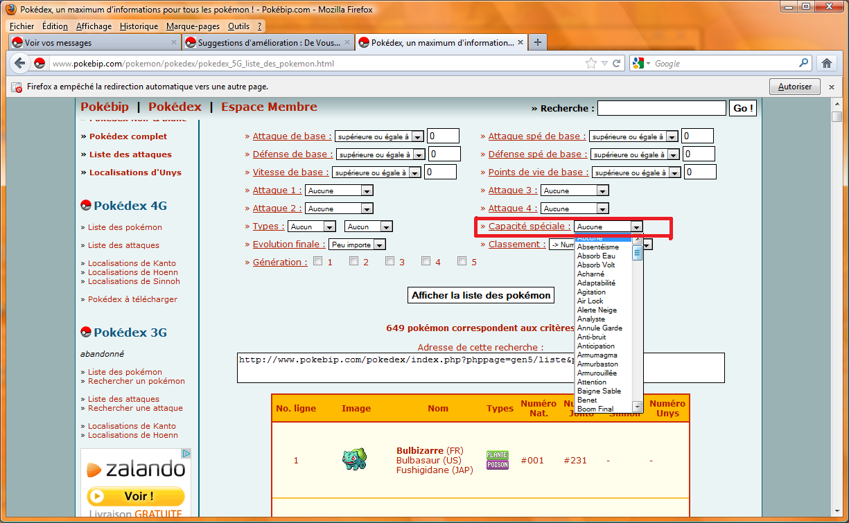Click the search magnifier icon
849x523 pixels.
(x=804, y=63)
